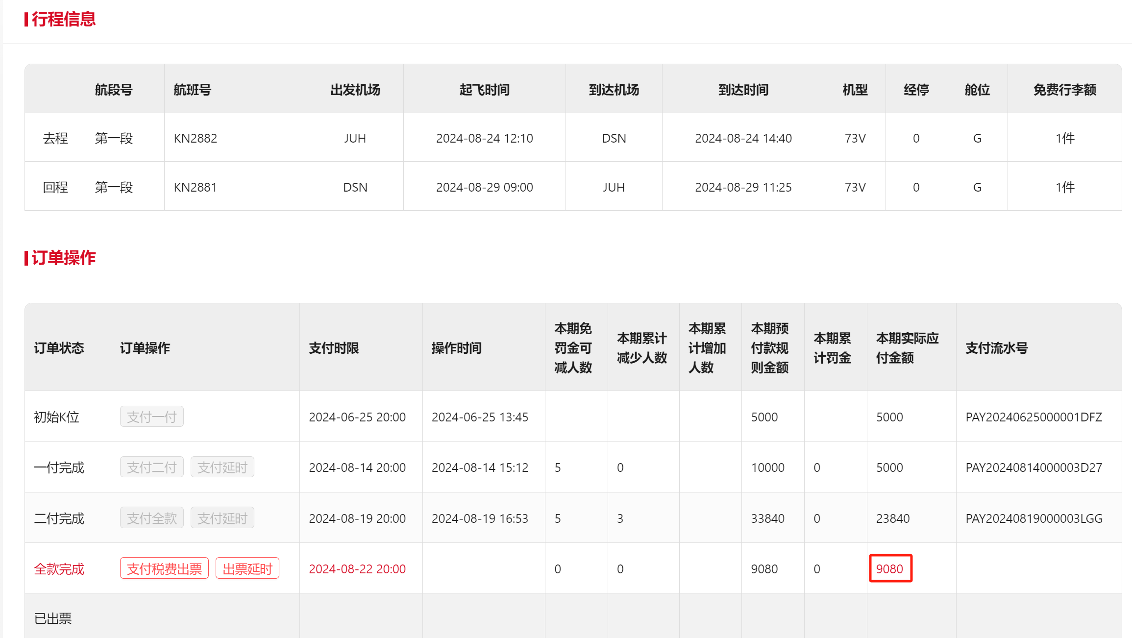Click the highlighted 9080 payable amount

(890, 568)
